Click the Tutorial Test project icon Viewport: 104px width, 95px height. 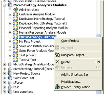pos(16,60)
